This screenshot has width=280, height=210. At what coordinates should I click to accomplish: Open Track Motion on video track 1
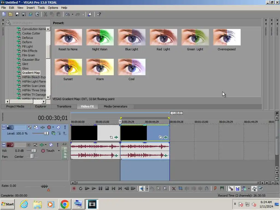pyautogui.click(x=36, y=127)
